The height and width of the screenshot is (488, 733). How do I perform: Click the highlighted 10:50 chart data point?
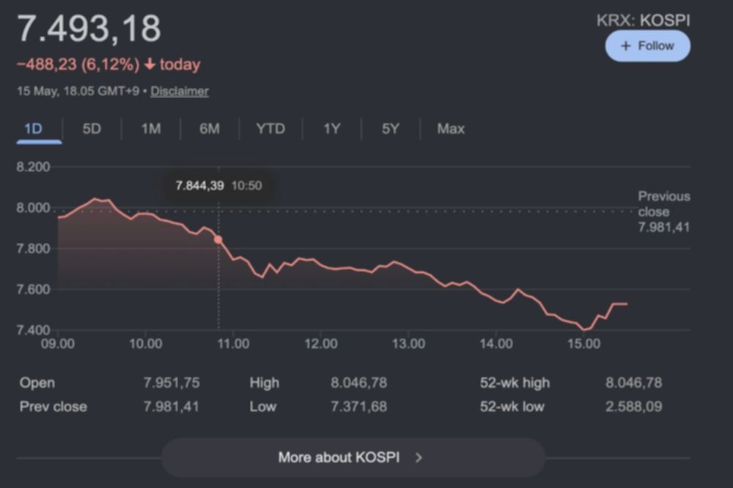(218, 239)
